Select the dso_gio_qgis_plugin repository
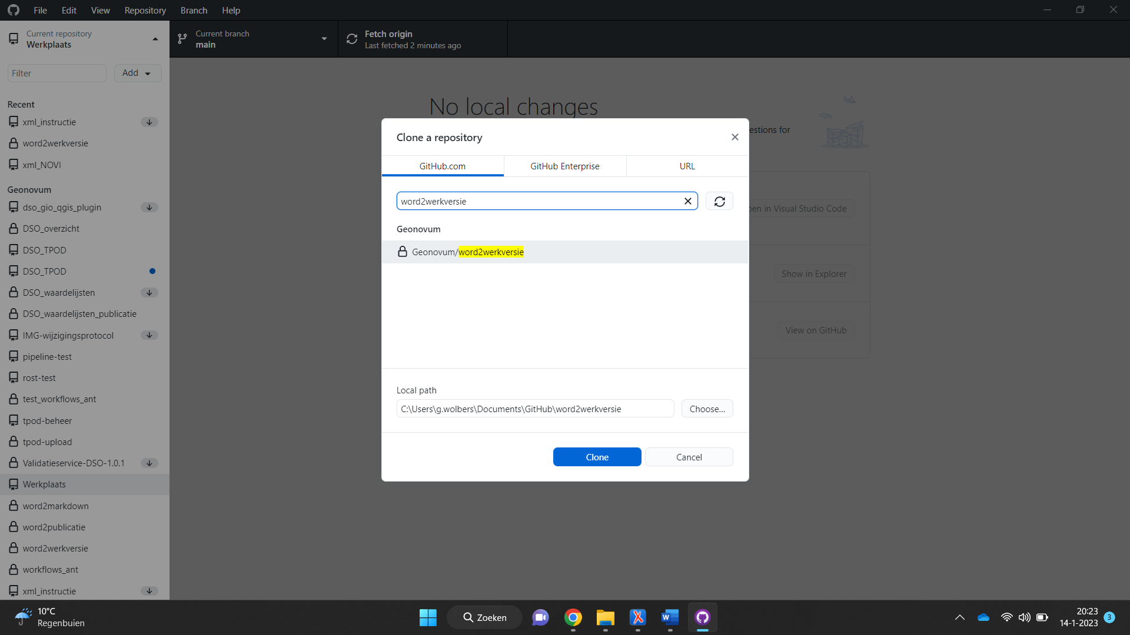 85,208
